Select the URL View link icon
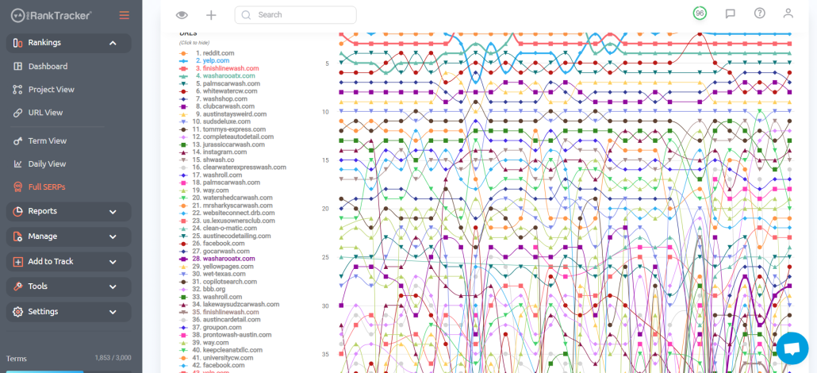The width and height of the screenshot is (817, 373). point(17,113)
